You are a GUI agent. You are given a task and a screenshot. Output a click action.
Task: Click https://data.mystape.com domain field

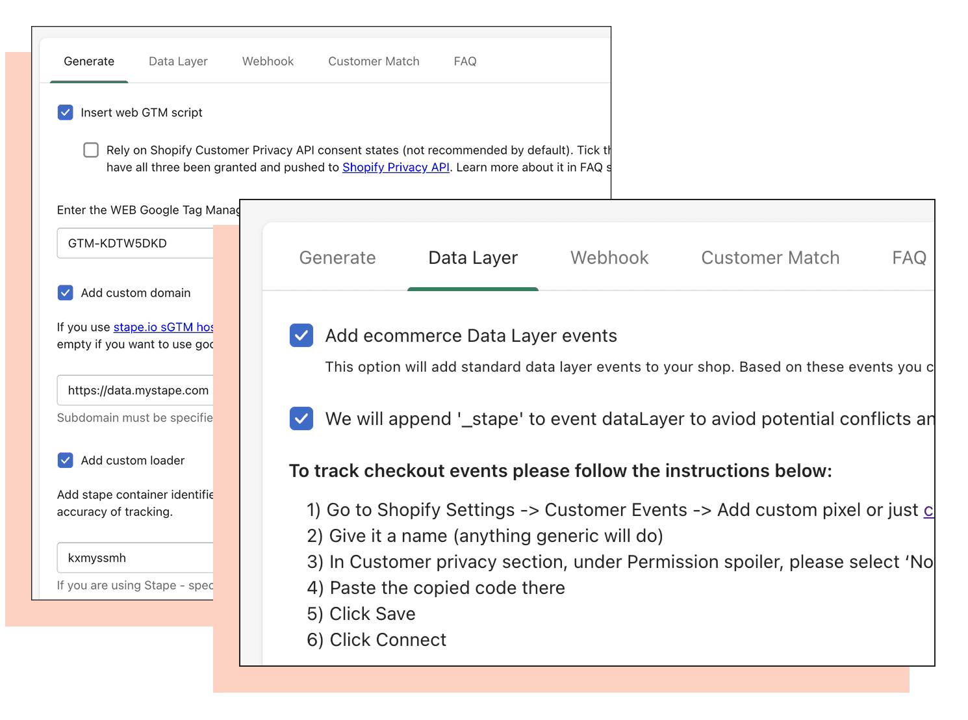tap(135, 390)
